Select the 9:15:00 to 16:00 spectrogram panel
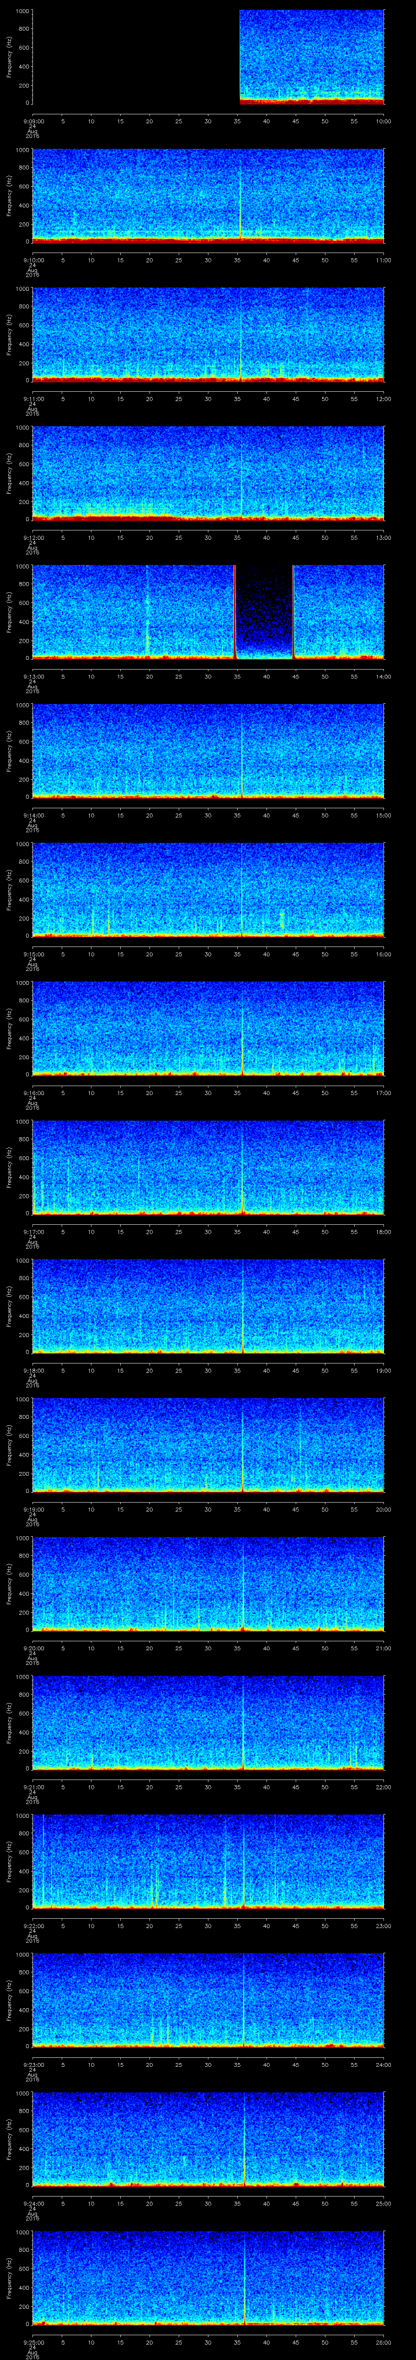Screen dimensions: 416x2360 (x=208, y=889)
